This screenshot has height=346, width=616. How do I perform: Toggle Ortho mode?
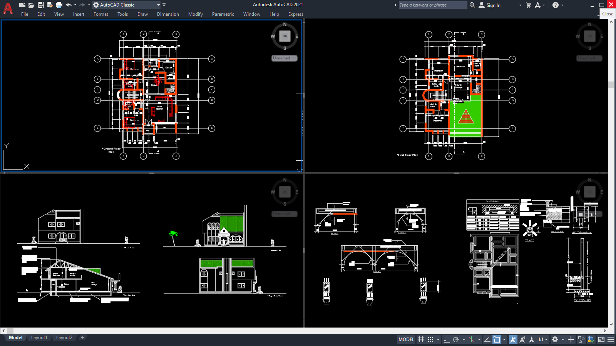click(x=446, y=339)
